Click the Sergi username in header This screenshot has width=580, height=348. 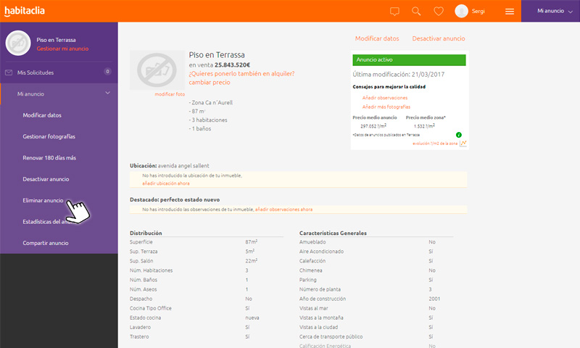pos(478,12)
